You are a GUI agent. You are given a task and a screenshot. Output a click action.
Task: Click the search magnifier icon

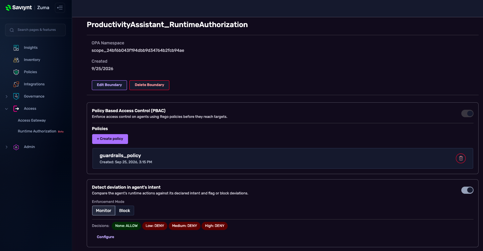pyautogui.click(x=12, y=30)
